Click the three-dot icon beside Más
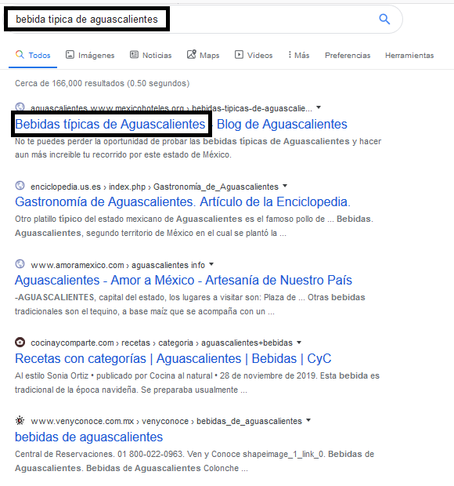This screenshot has width=454, height=486. tap(290, 55)
